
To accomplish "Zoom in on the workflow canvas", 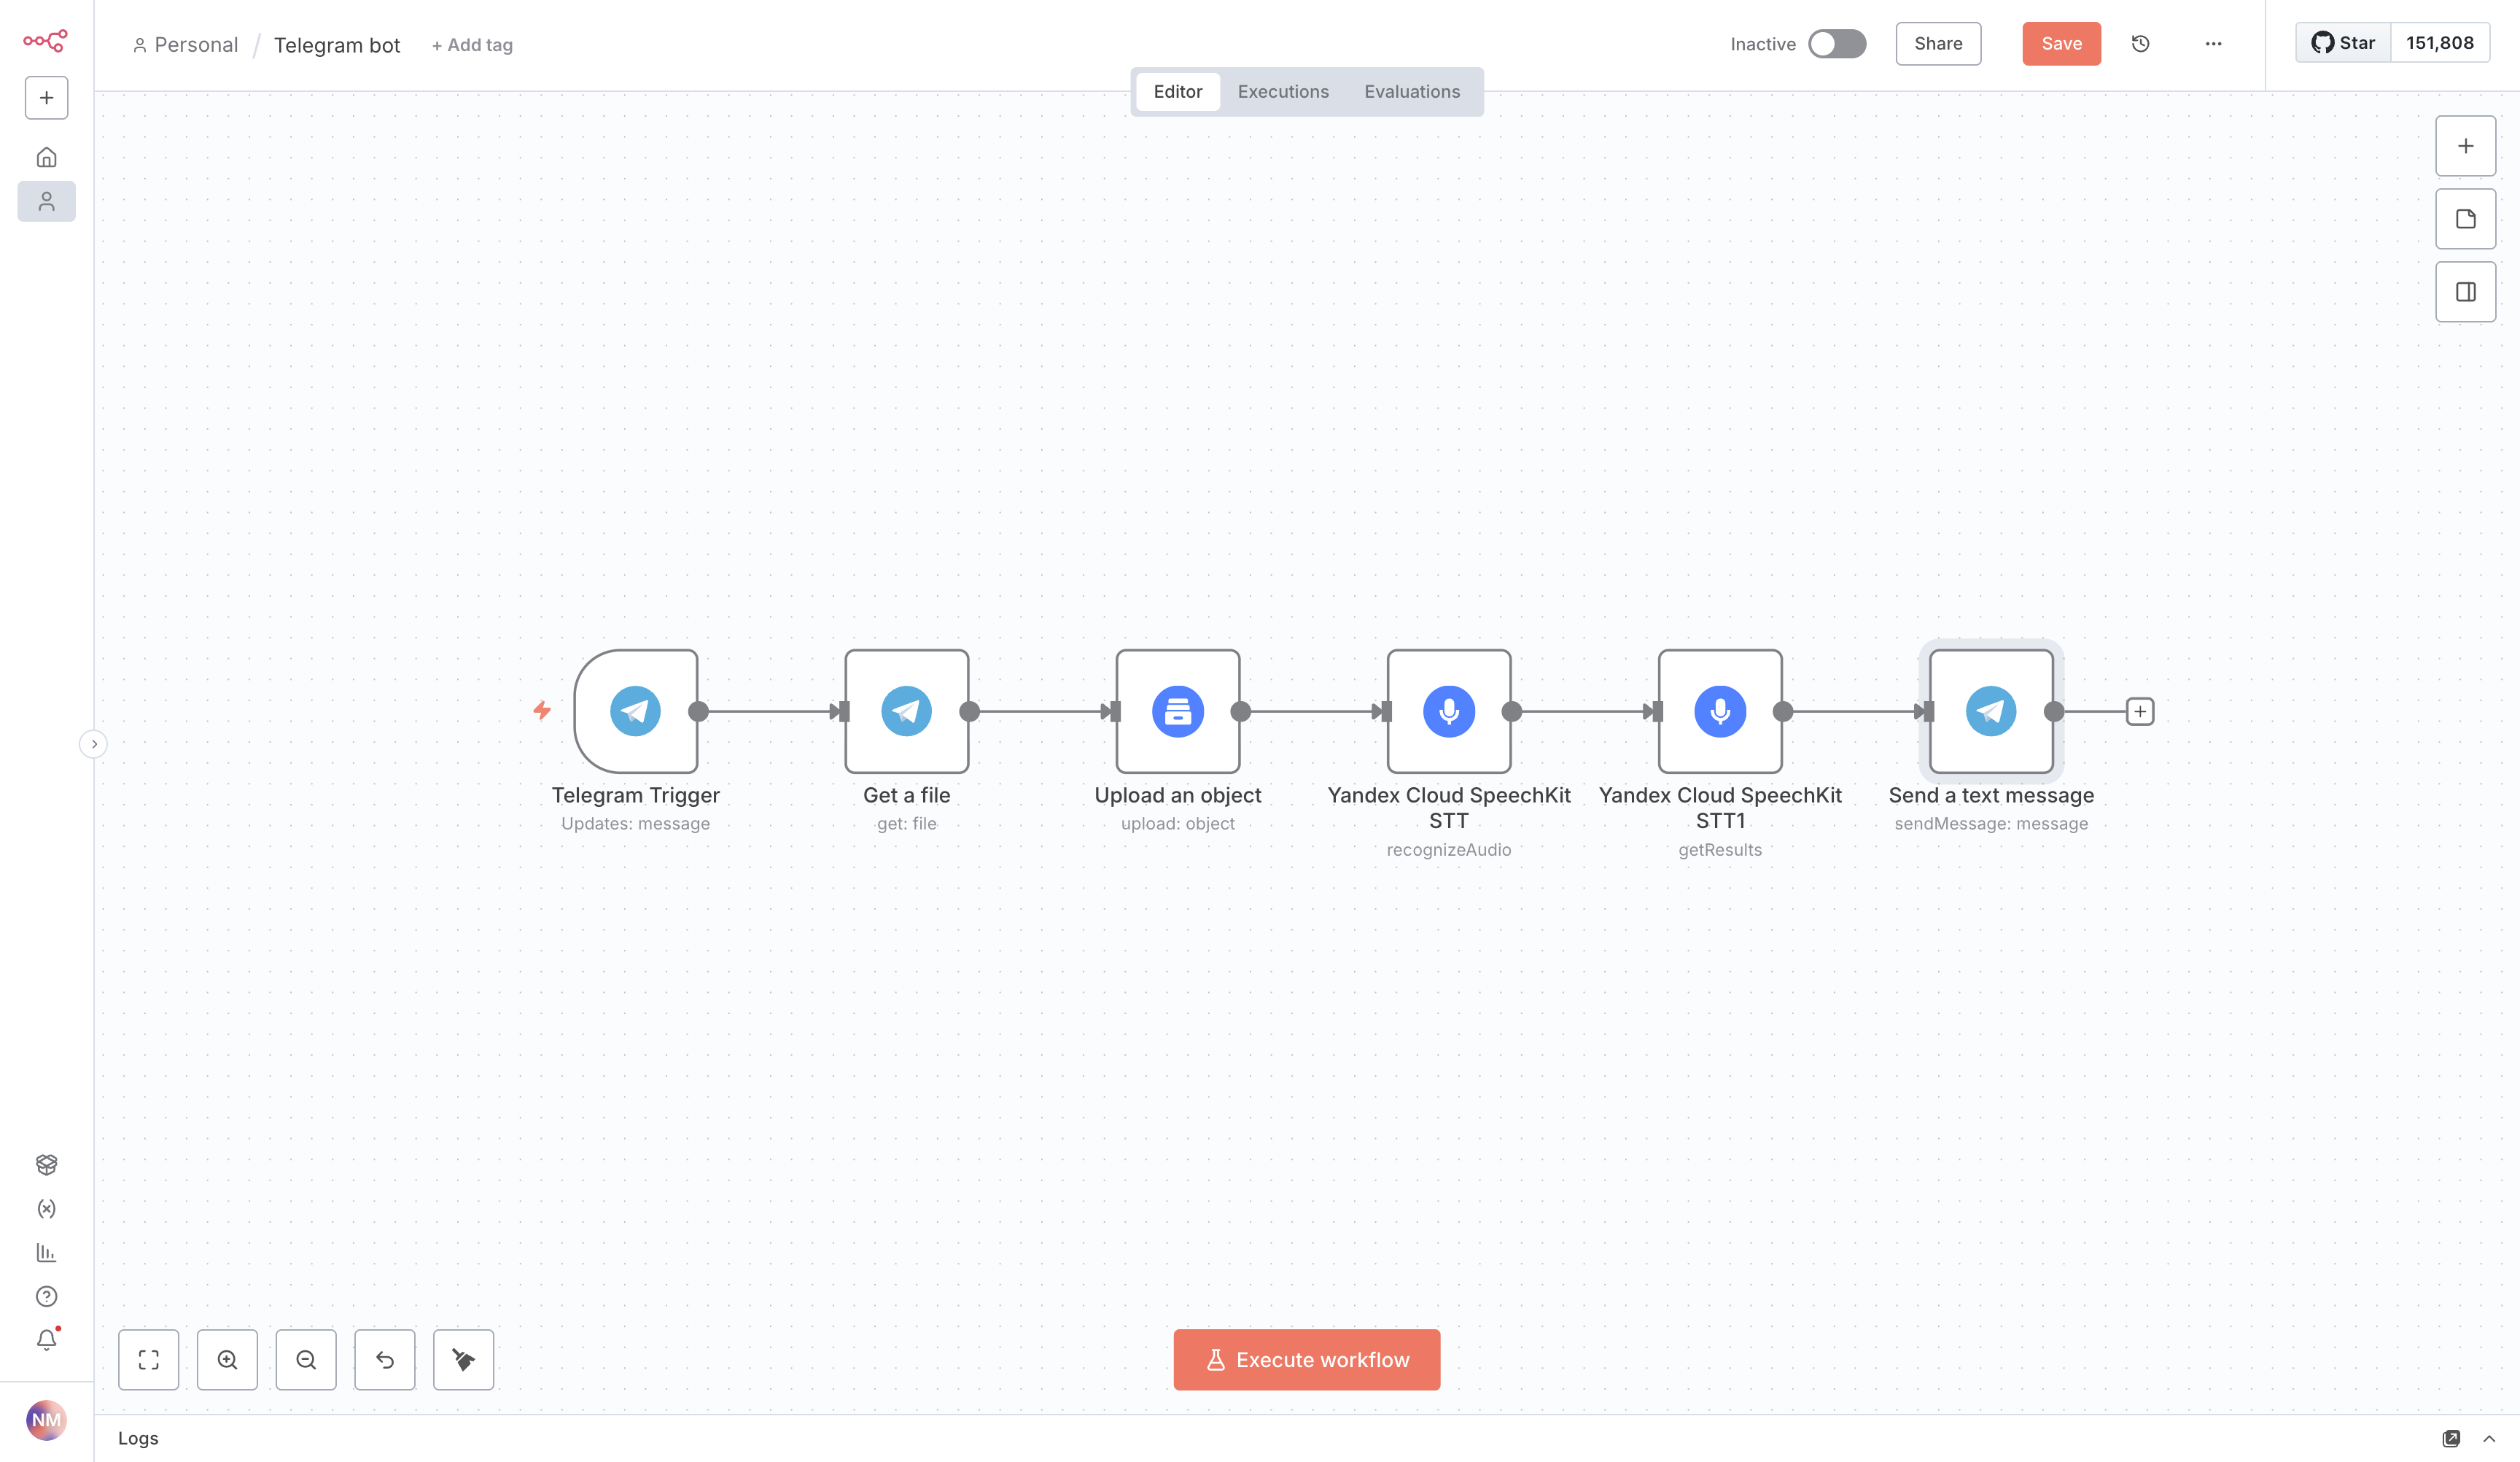I will (x=227, y=1359).
